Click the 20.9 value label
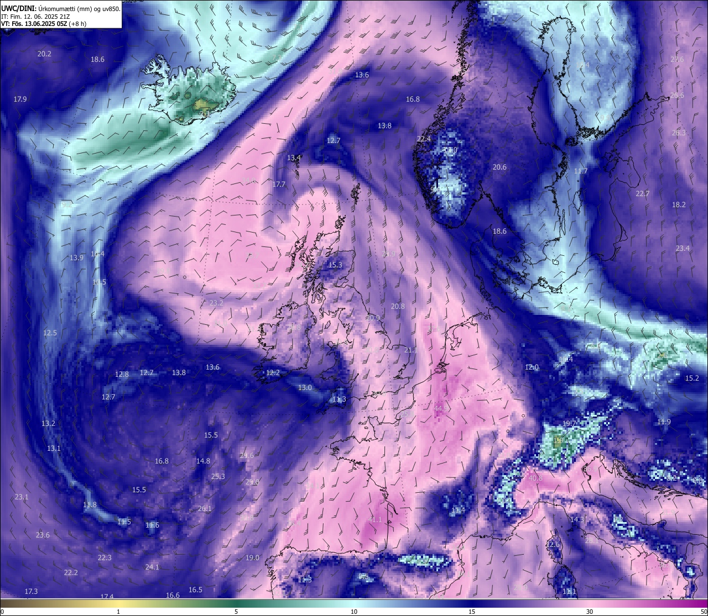The width and height of the screenshot is (708, 616). 373,318
